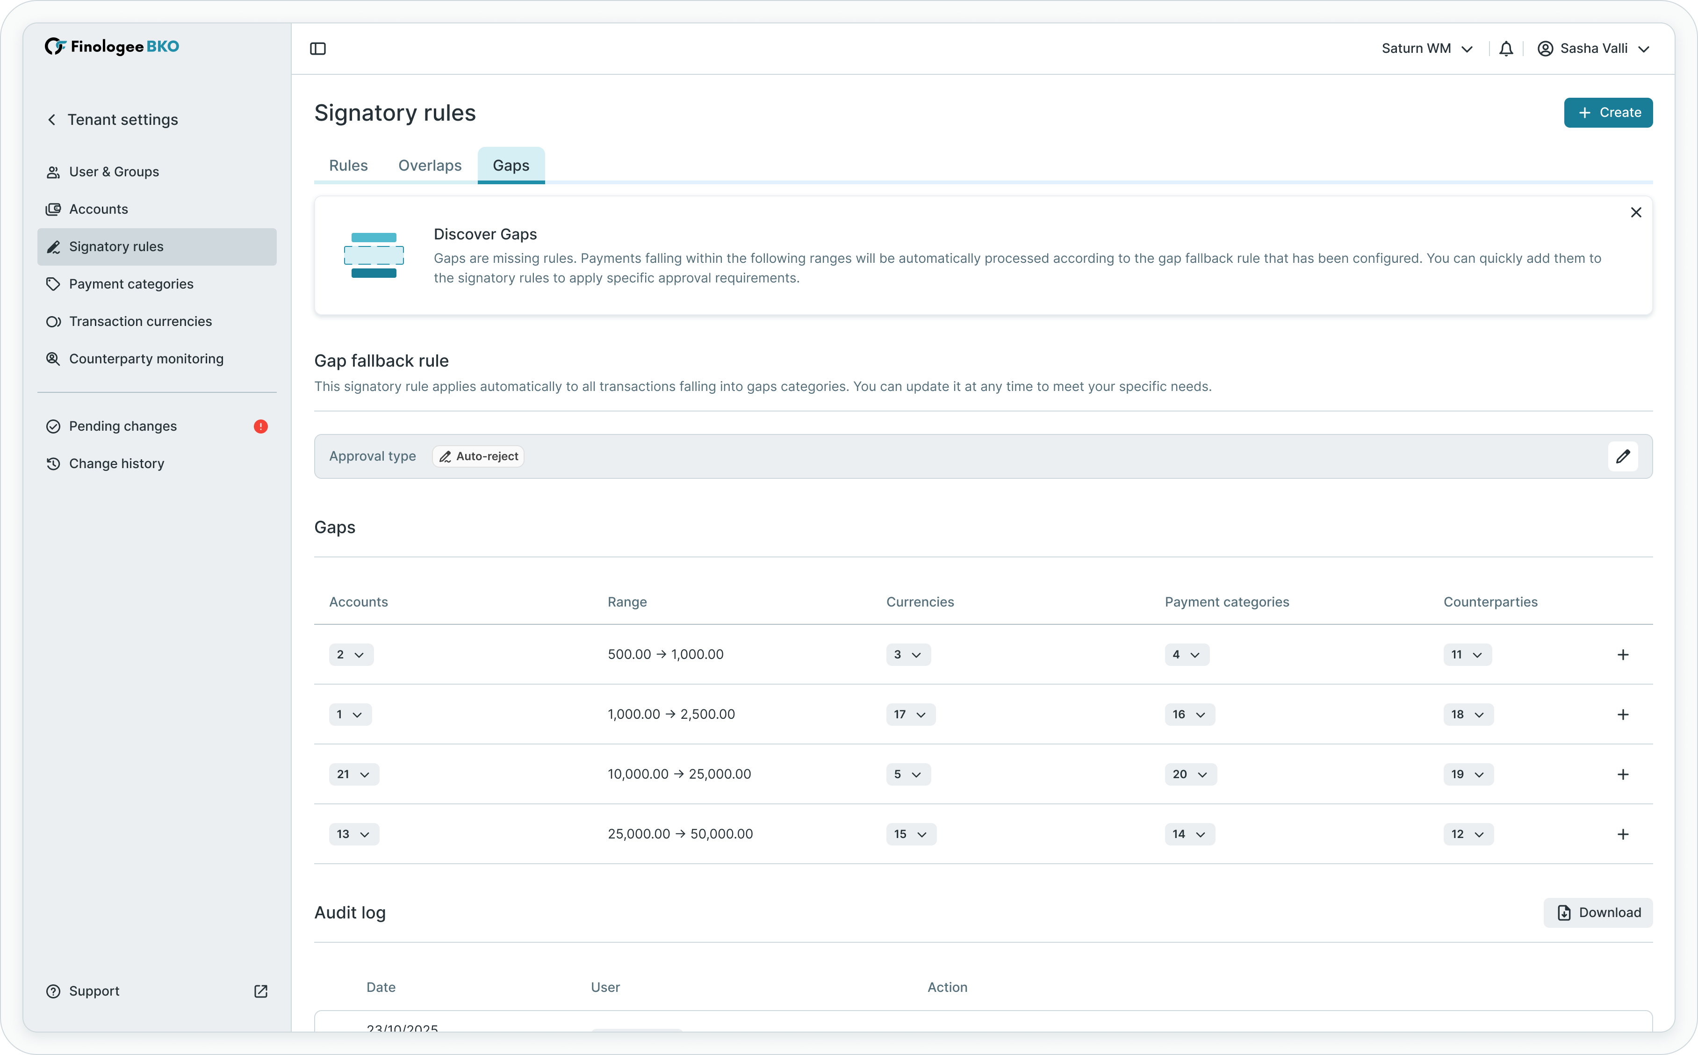Toggle the sidebar collapse icon
The height and width of the screenshot is (1055, 1698).
[317, 49]
